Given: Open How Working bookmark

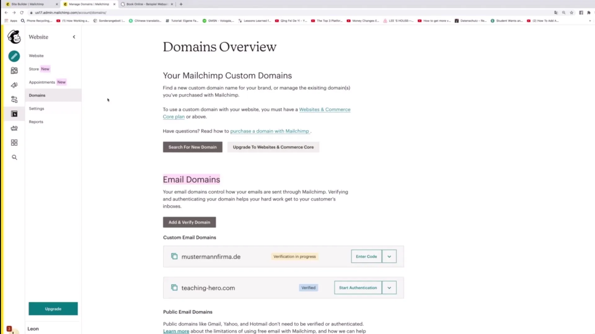Looking at the screenshot, I should (73, 21).
